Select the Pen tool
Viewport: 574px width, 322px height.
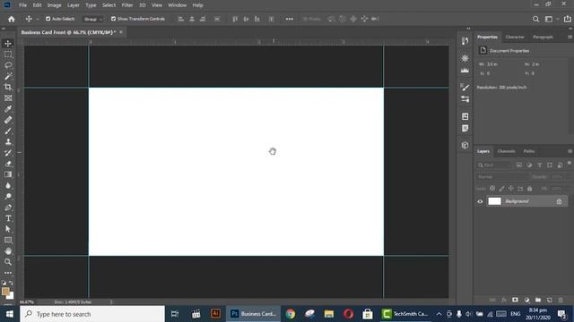[8, 208]
